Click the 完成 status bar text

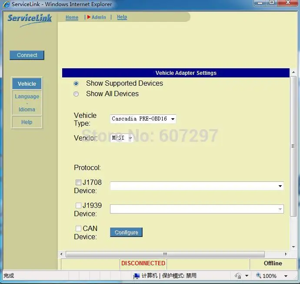[9, 276]
